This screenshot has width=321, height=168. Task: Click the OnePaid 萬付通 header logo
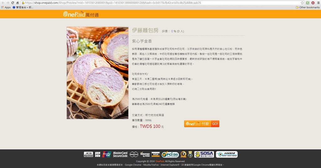point(81,14)
